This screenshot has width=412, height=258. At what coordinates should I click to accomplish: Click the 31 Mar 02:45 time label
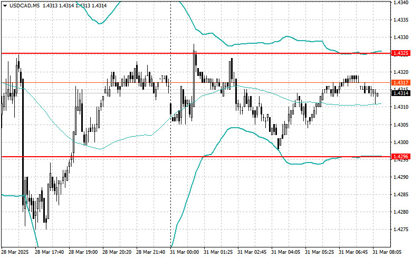click(x=252, y=252)
